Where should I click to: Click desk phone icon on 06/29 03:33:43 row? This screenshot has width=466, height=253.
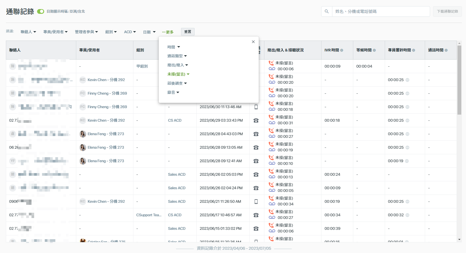coord(256,120)
